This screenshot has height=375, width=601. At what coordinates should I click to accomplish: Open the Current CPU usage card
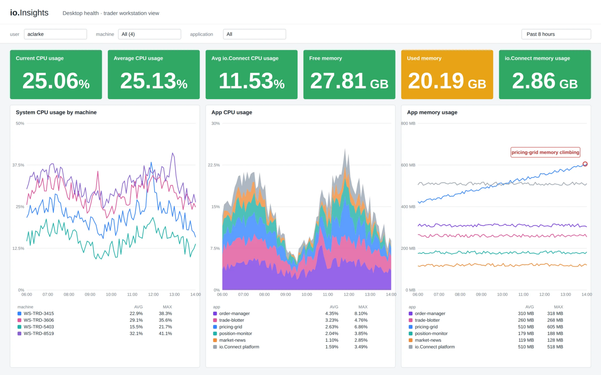coord(56,74)
